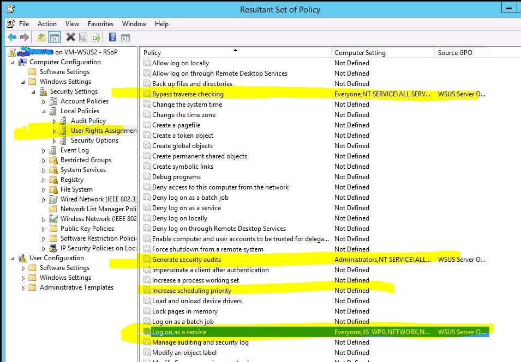
Task: Click the Up One Level folder icon
Action: pyautogui.click(x=41, y=36)
